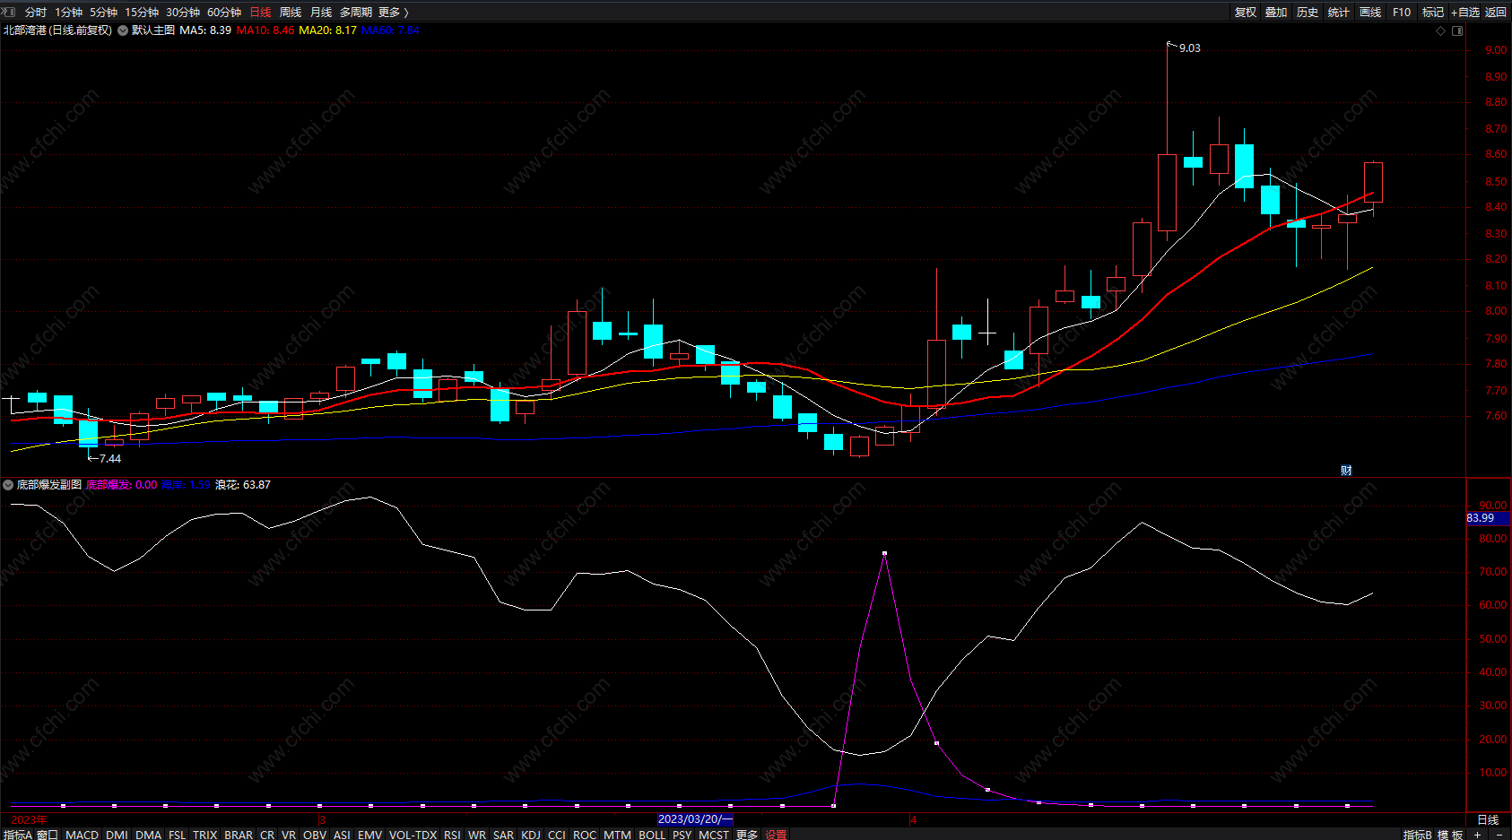Open F10 company info
The width and height of the screenshot is (1512, 840).
pyautogui.click(x=1402, y=13)
